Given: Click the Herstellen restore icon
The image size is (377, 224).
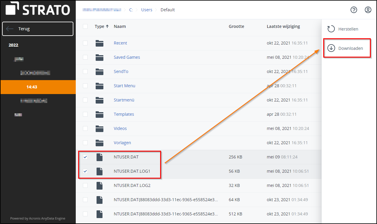Looking at the screenshot, I should (331, 29).
